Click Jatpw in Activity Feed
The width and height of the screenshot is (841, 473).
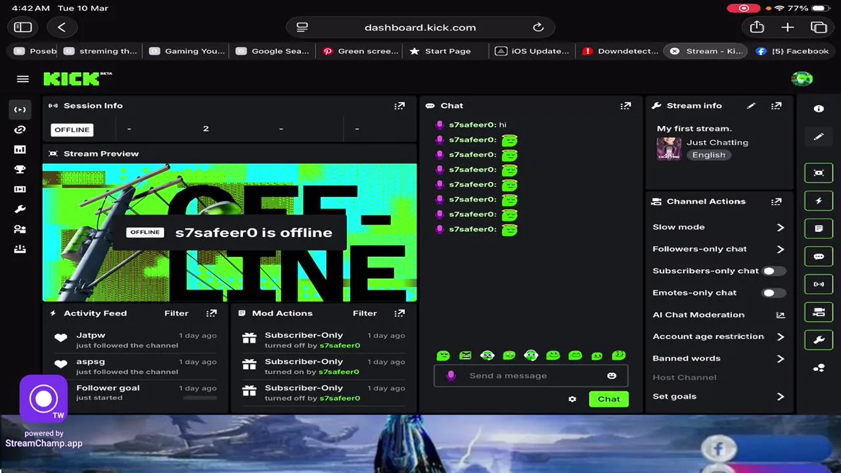(x=91, y=335)
